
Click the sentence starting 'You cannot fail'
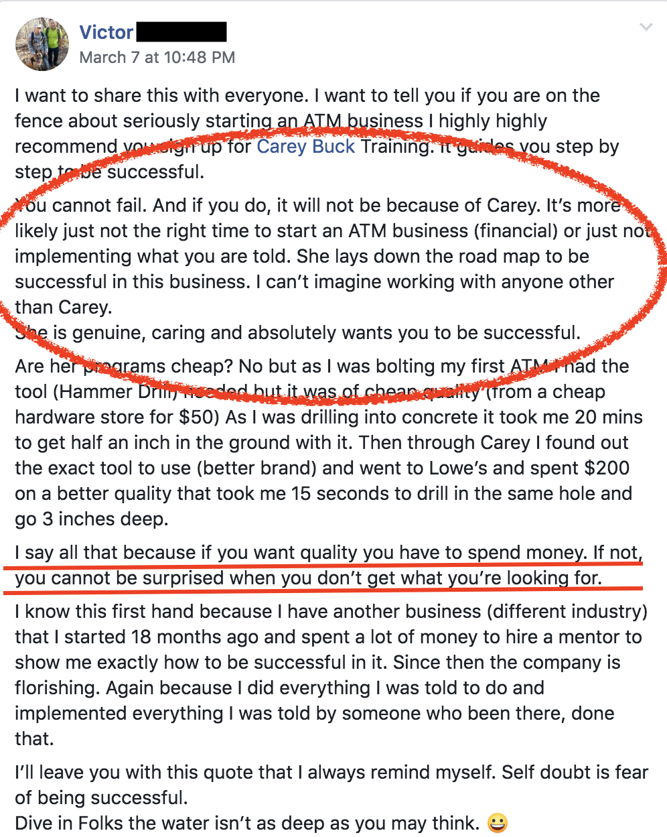click(79, 205)
